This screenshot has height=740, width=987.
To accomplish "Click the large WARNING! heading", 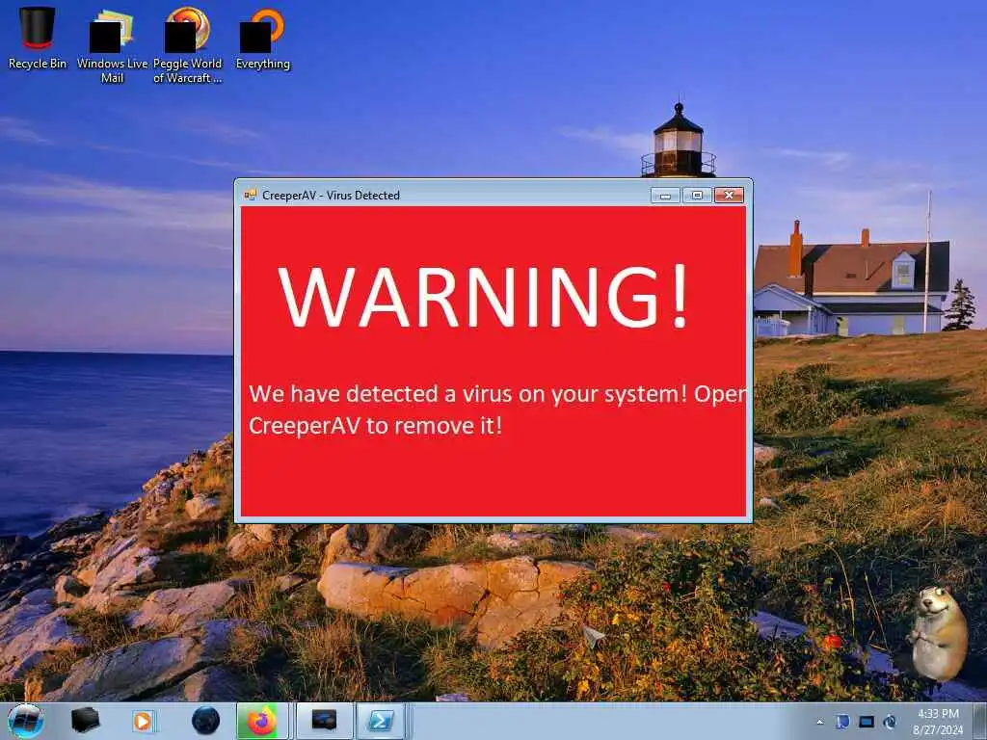I will point(483,297).
